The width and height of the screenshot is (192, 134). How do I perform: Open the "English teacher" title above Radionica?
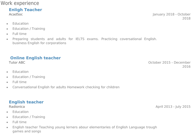(x=26, y=102)
